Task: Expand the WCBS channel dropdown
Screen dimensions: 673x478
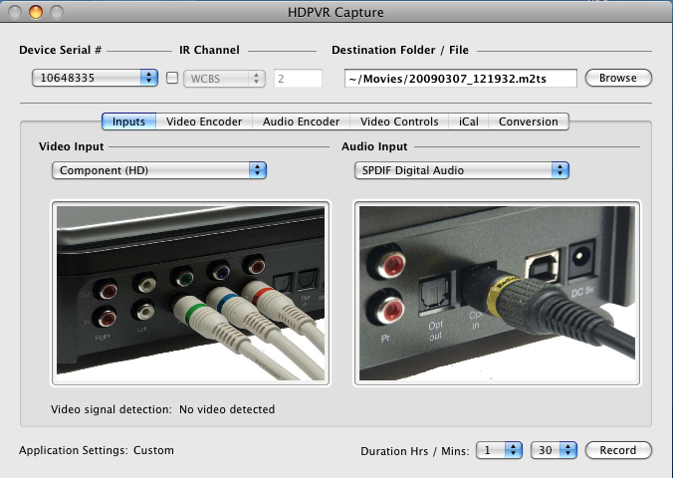Action: pyautogui.click(x=226, y=78)
